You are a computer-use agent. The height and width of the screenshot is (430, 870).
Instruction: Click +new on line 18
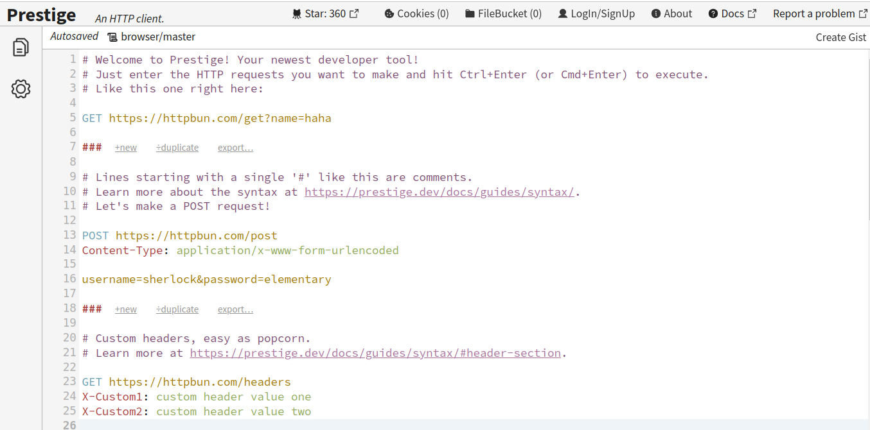pos(126,309)
